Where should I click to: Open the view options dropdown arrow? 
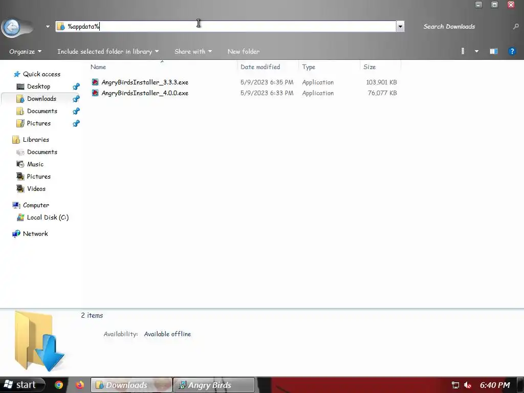pyautogui.click(x=476, y=51)
